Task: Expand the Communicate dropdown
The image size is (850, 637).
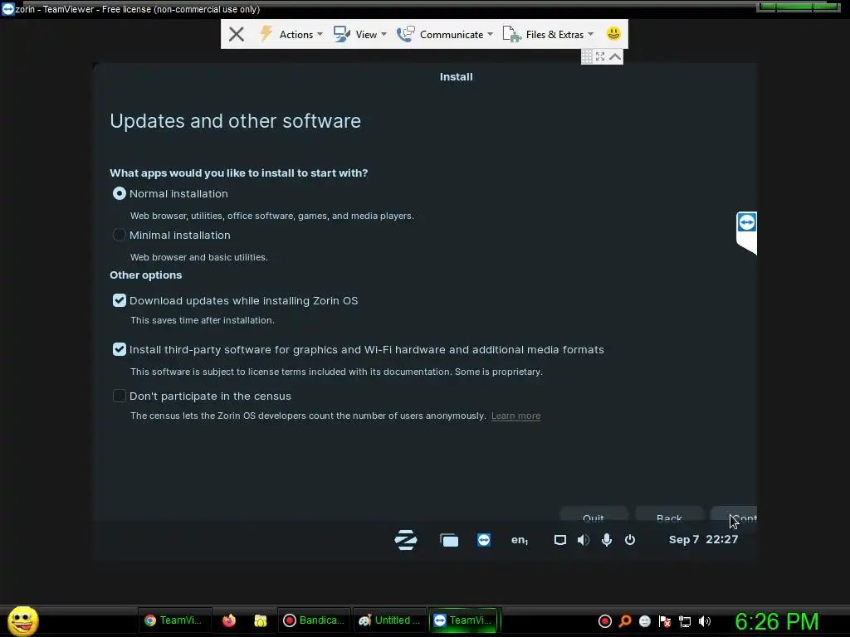Action: point(445,34)
